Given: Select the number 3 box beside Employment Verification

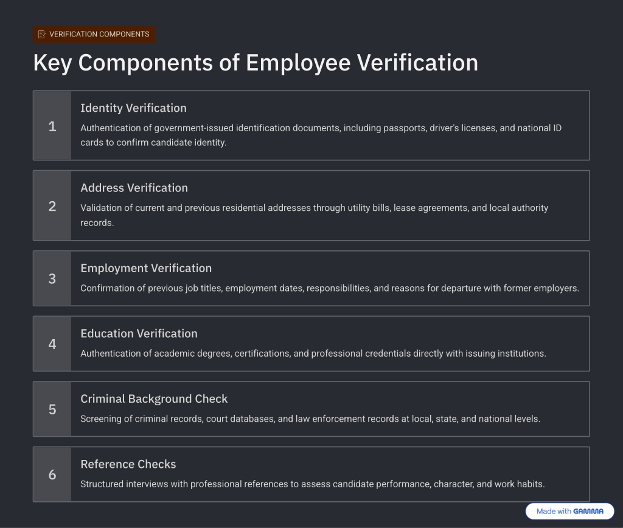Looking at the screenshot, I should coord(52,278).
